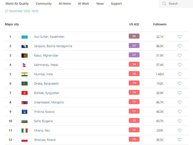Open the World Air Quality menu

click(17, 4)
